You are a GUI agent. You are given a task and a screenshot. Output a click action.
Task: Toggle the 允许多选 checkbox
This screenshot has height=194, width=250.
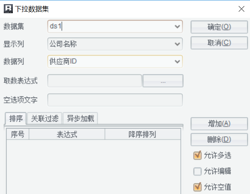coord(198,155)
